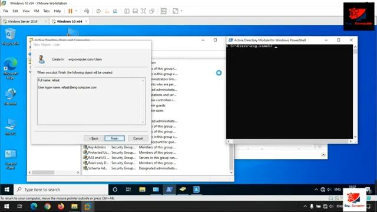Select the Network desktop icon

pos(11,97)
